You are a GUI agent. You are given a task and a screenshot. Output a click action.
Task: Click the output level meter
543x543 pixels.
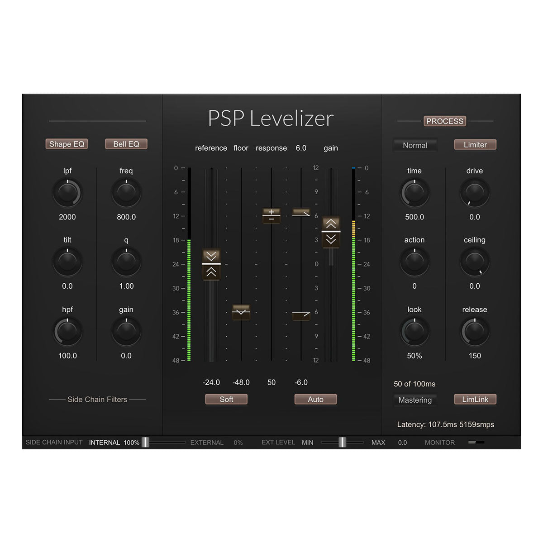pos(353,264)
